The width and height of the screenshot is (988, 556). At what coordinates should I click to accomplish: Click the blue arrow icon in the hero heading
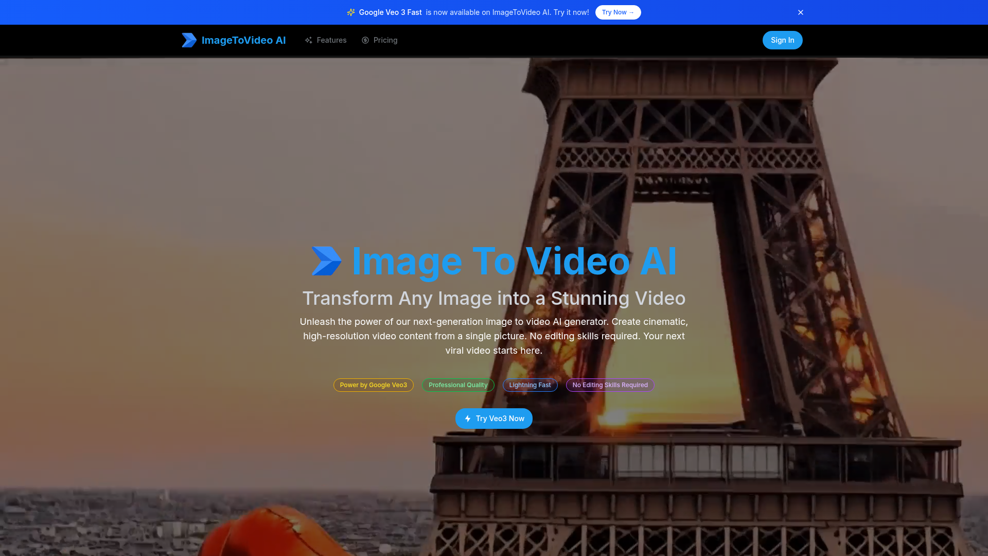coord(328,261)
